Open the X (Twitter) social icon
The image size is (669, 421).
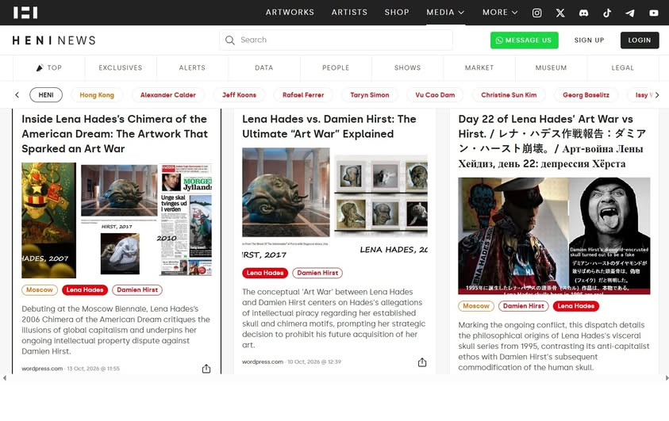[x=560, y=13]
